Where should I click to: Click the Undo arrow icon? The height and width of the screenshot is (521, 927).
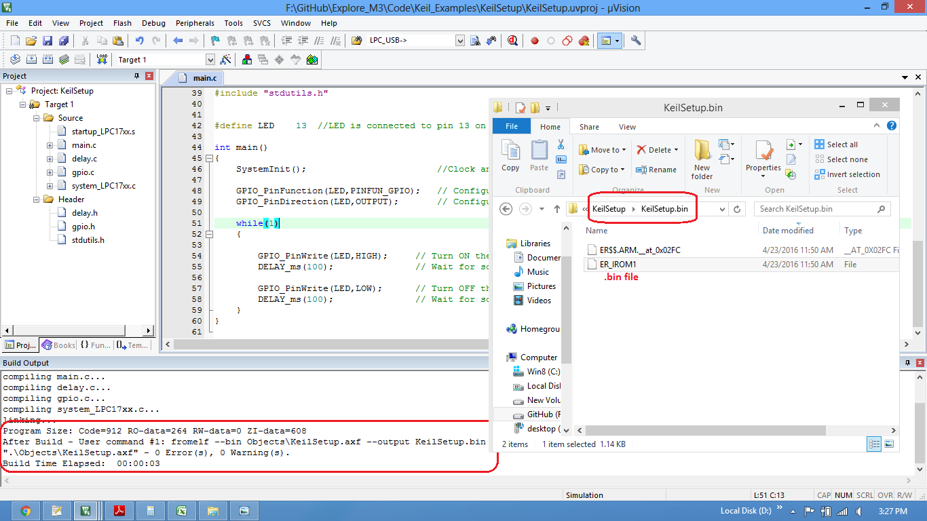point(139,41)
